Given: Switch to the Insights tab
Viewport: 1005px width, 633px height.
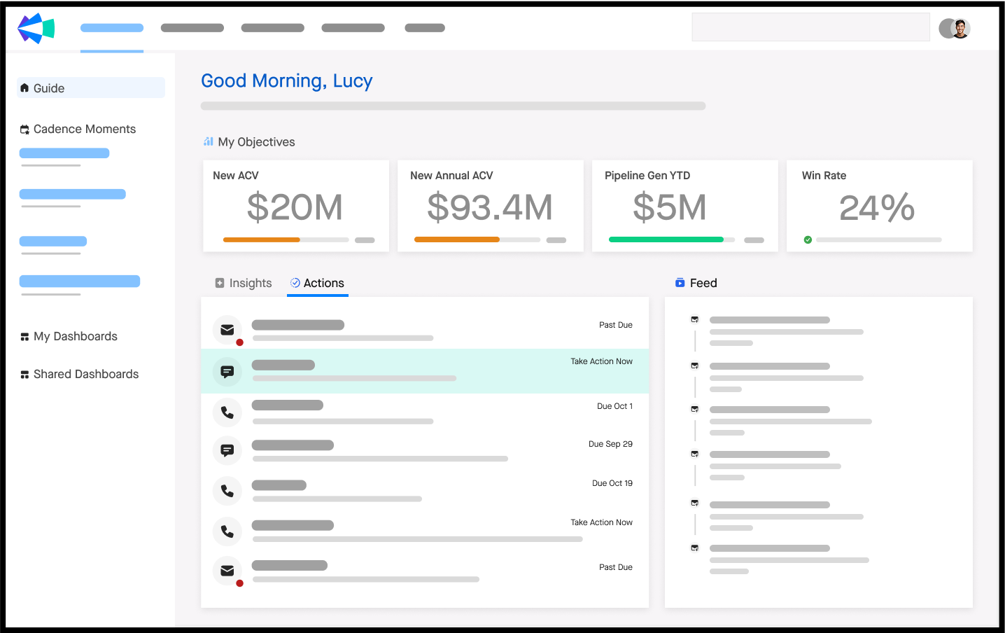Looking at the screenshot, I should (244, 283).
